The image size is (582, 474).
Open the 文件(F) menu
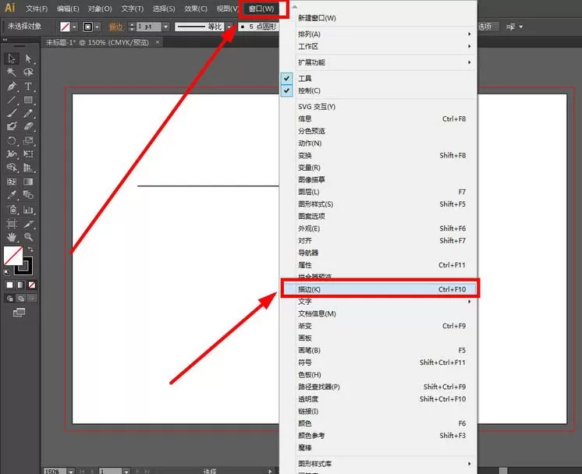click(x=37, y=9)
